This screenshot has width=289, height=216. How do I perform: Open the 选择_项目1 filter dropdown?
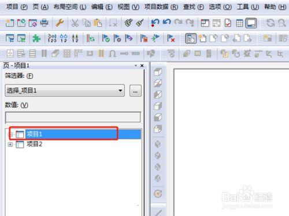click(x=65, y=90)
